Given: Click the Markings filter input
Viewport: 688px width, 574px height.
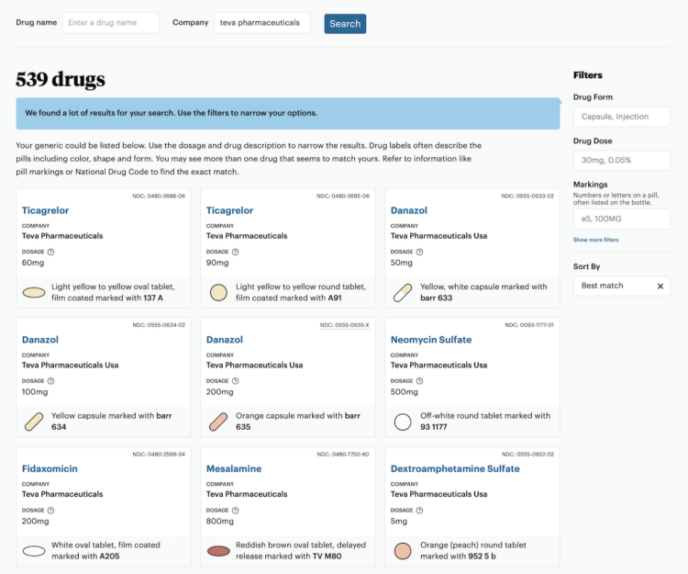Looking at the screenshot, I should (x=621, y=219).
